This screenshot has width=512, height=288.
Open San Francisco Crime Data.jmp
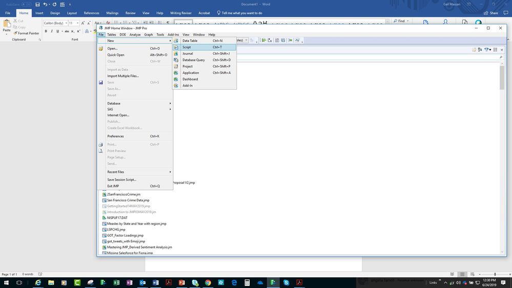tap(128, 200)
